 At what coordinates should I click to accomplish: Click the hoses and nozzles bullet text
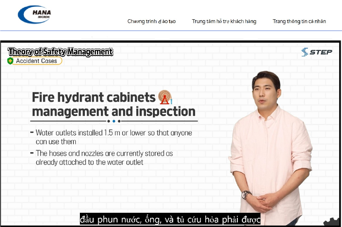(x=105, y=158)
